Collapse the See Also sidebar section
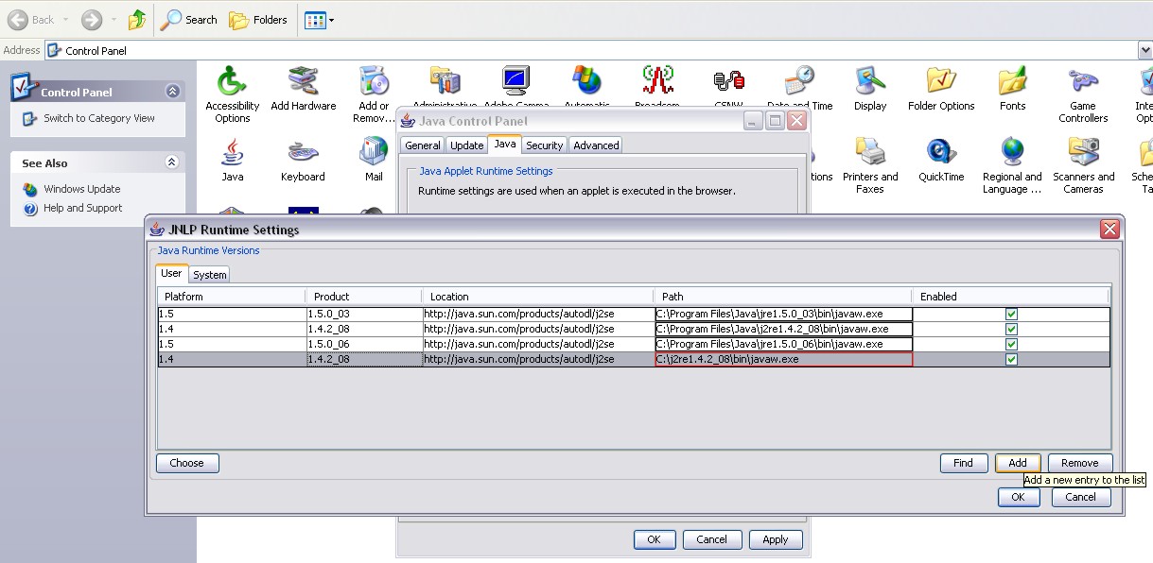 172,162
